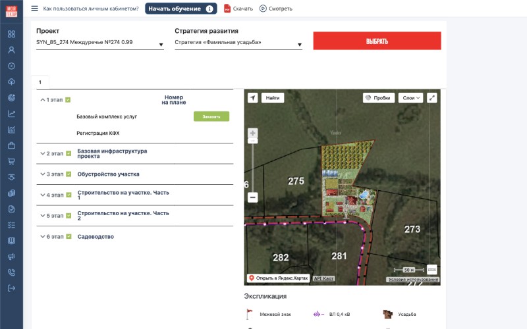Click the user profile sidebar icon
Viewport: 527px width, 329px height.
[11, 50]
